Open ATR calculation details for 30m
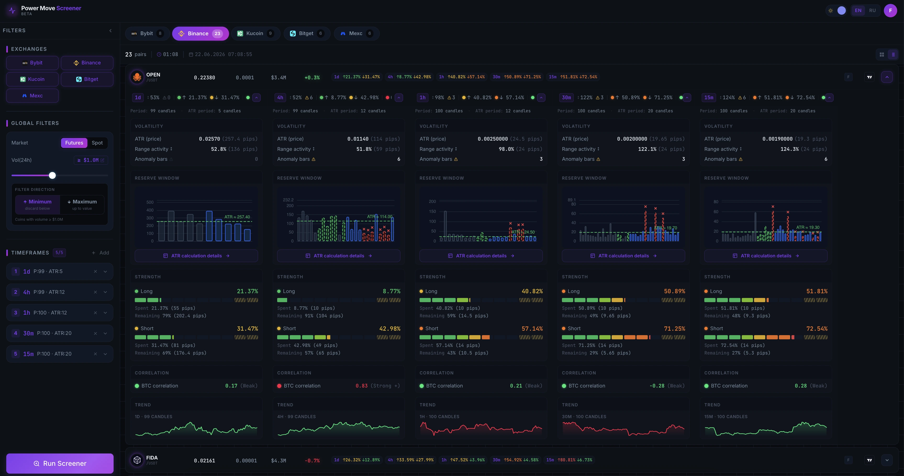The image size is (904, 476). tap(623, 256)
